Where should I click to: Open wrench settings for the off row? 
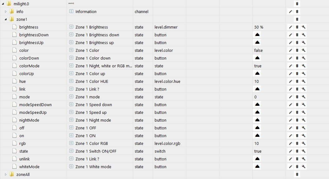[x=304, y=128]
